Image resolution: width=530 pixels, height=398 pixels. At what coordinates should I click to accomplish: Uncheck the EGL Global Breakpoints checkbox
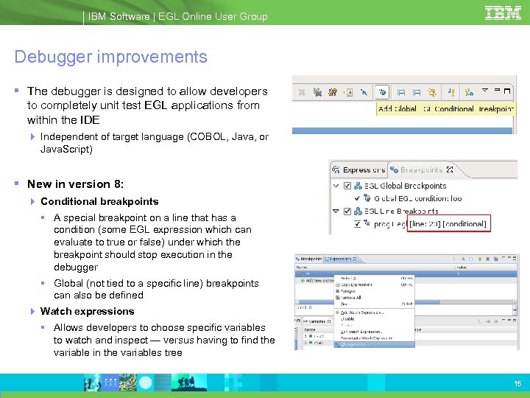pyautogui.click(x=347, y=186)
